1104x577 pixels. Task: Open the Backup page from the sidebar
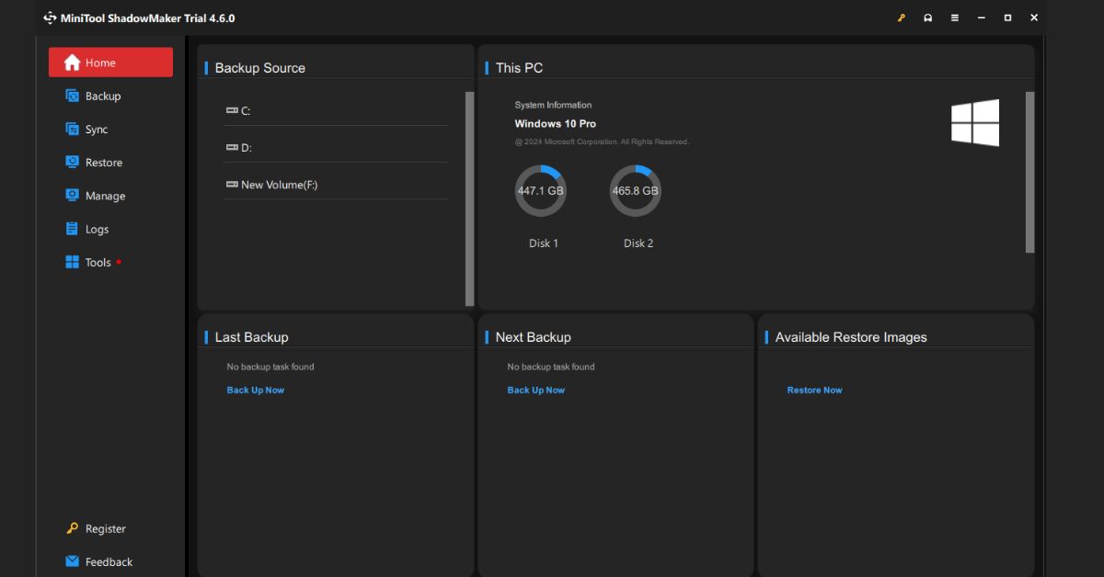click(x=102, y=96)
